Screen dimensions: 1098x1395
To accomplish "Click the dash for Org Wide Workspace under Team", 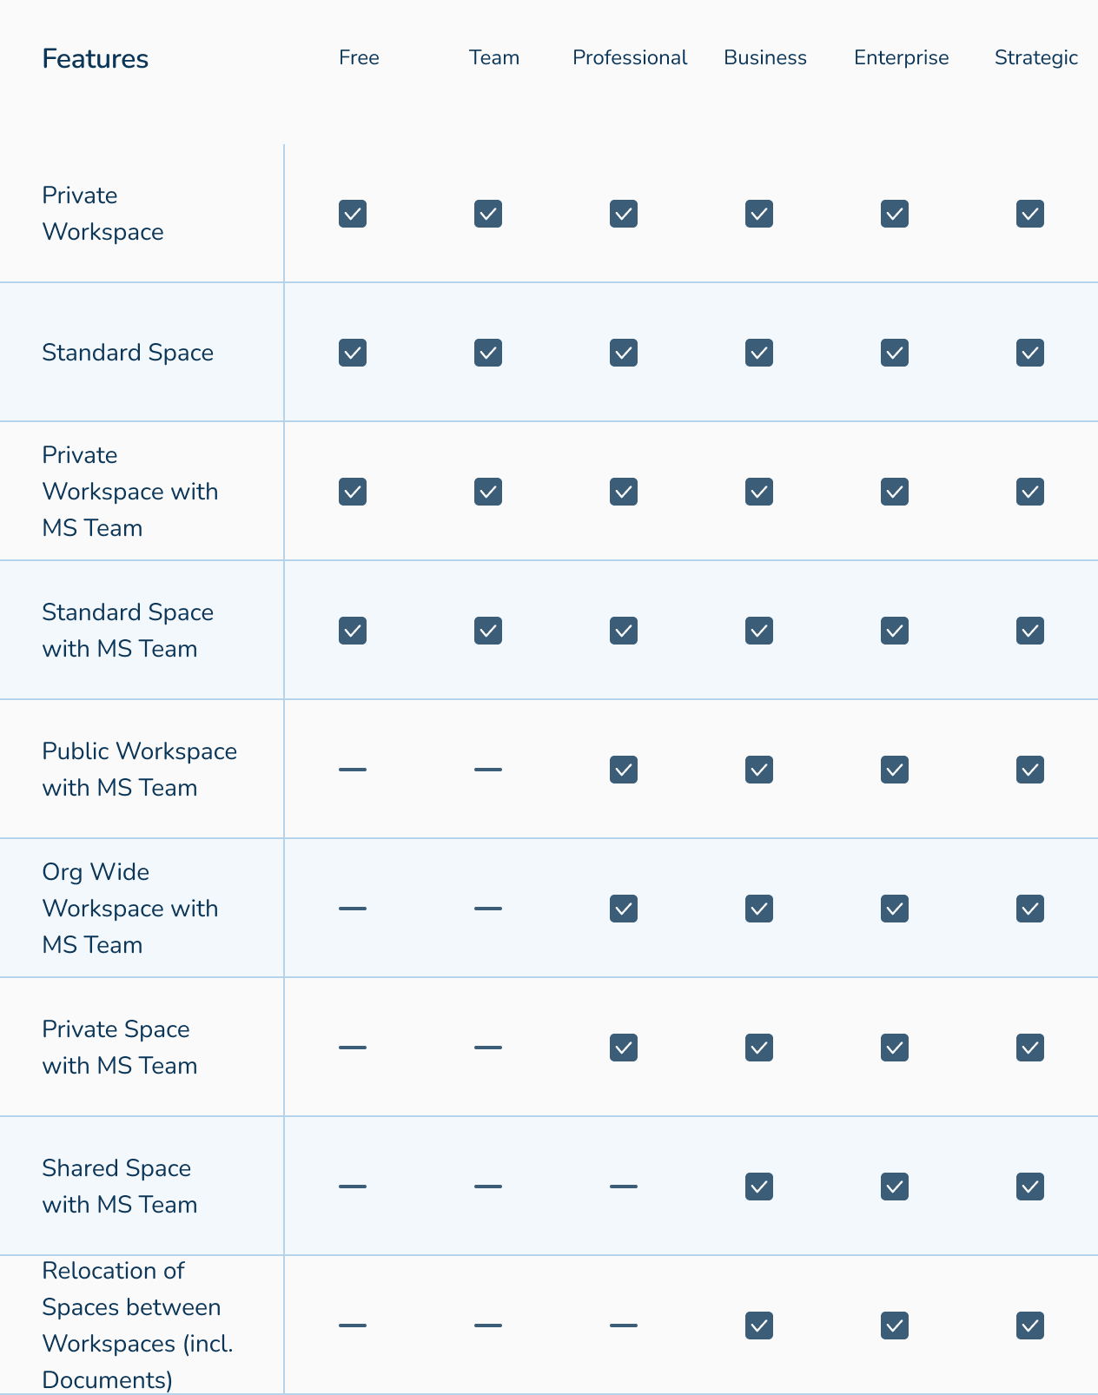I will coord(488,909).
